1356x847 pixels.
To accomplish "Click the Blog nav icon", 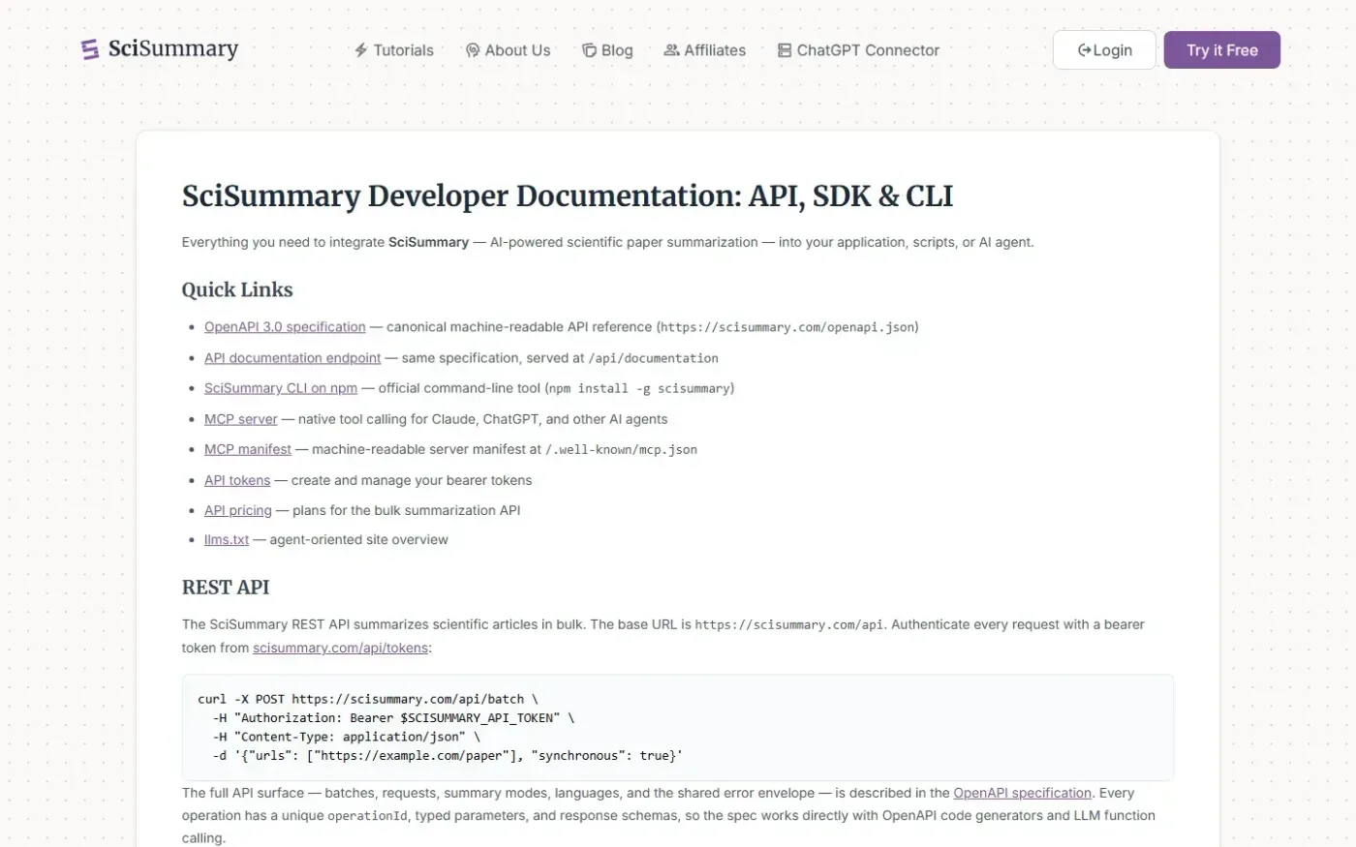I will (589, 50).
